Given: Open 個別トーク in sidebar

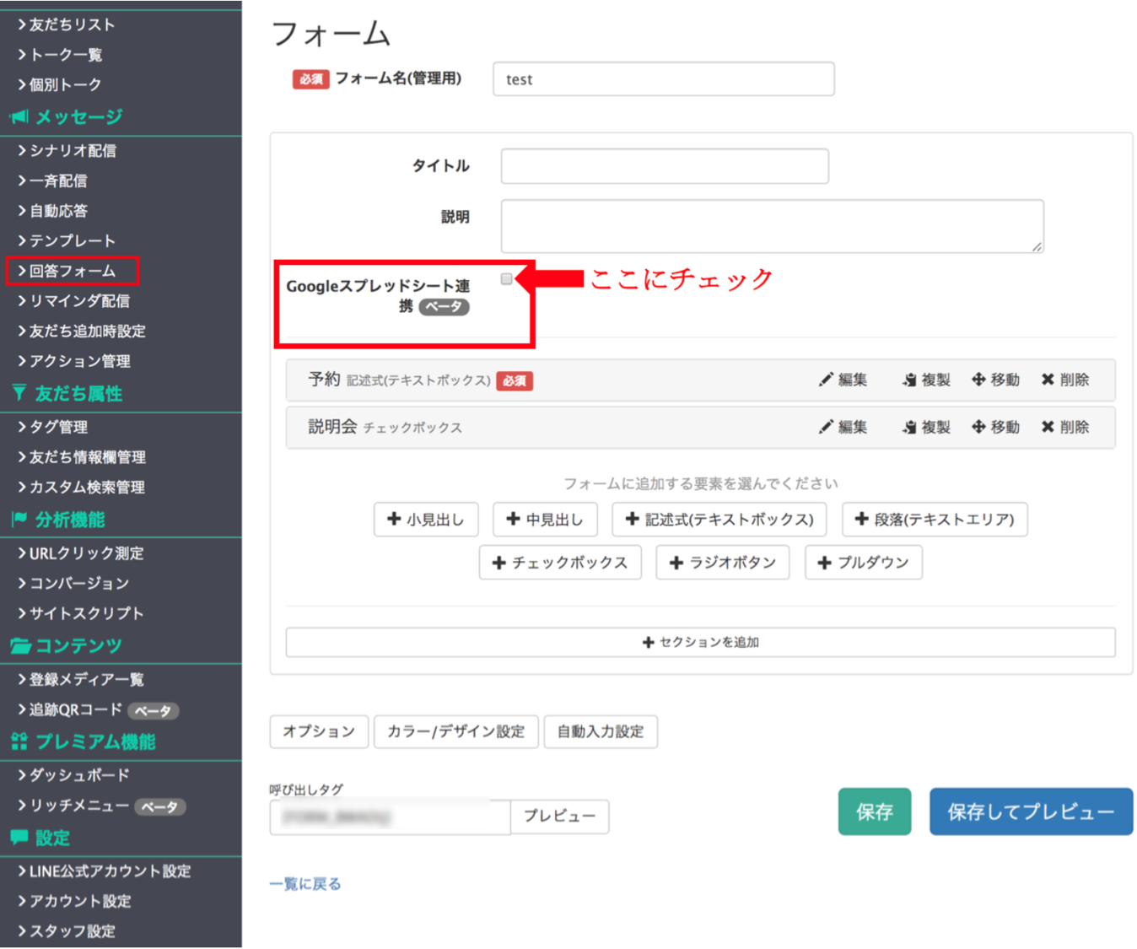Looking at the screenshot, I should [66, 84].
